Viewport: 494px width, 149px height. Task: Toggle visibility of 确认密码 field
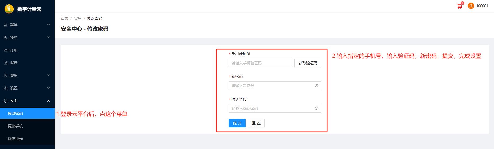coord(316,108)
